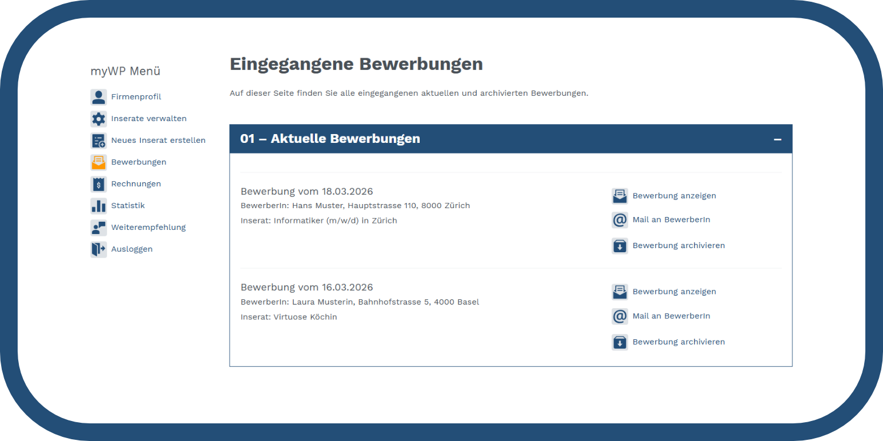Click the 'Bewerbung vom 18.03.2026' entry title
Screen dimensions: 883x441
click(x=307, y=192)
